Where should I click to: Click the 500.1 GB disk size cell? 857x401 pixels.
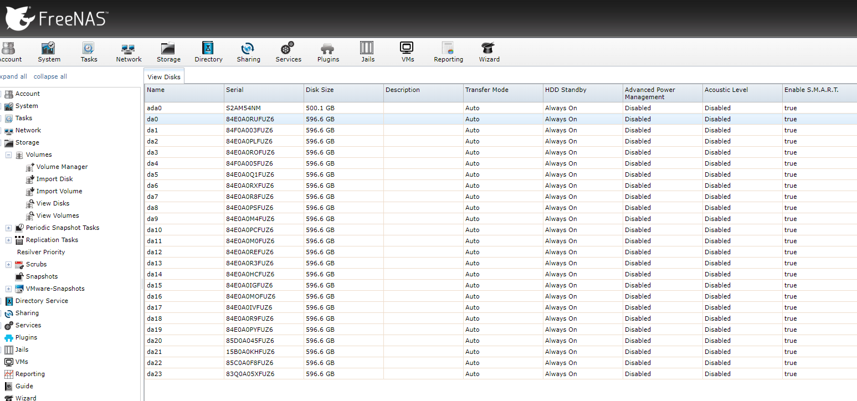tap(343, 108)
